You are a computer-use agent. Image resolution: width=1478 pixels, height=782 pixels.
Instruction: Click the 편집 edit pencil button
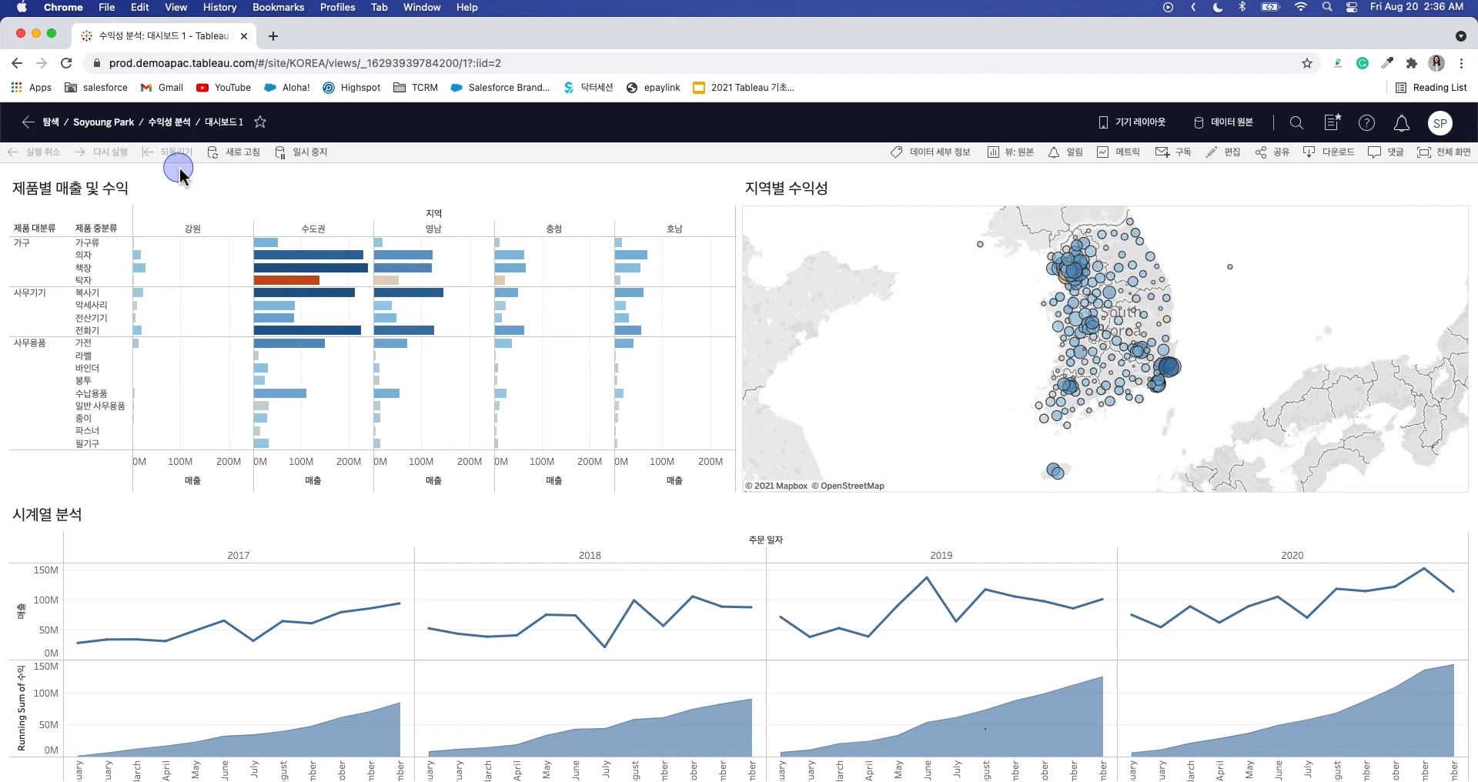click(1223, 152)
